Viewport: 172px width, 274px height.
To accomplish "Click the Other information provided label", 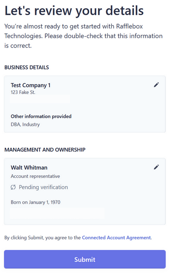I will point(41,116).
